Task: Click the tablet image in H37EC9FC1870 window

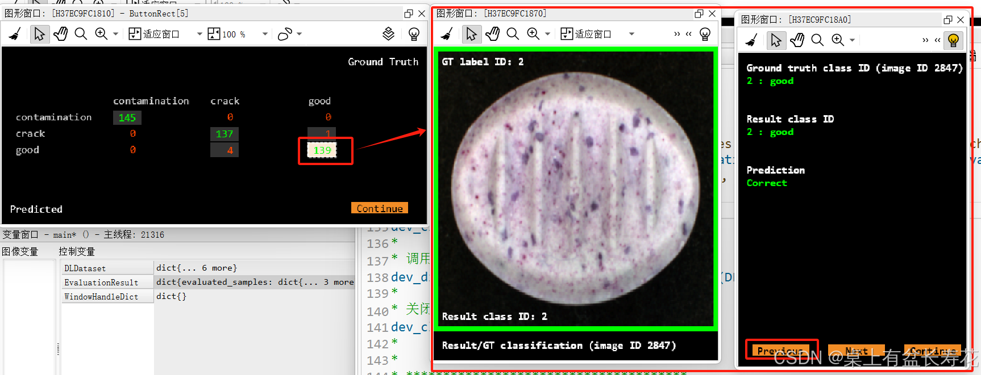Action: (x=575, y=188)
